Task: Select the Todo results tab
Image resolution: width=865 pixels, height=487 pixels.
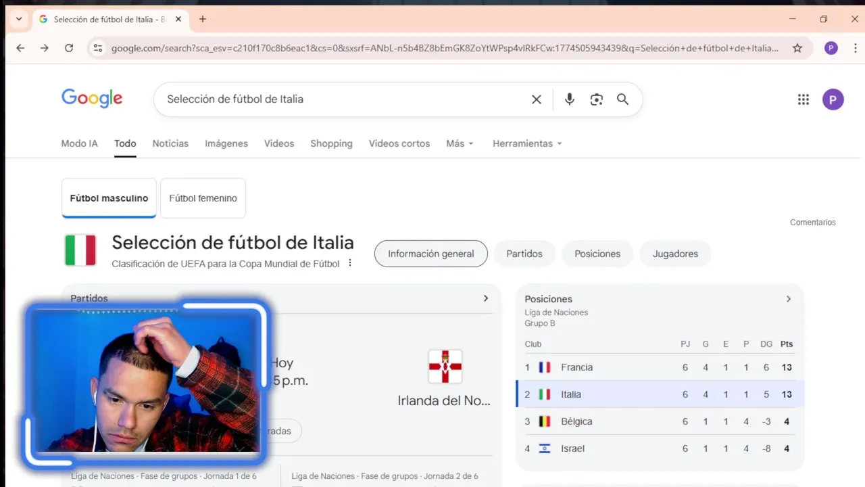Action: (x=125, y=143)
